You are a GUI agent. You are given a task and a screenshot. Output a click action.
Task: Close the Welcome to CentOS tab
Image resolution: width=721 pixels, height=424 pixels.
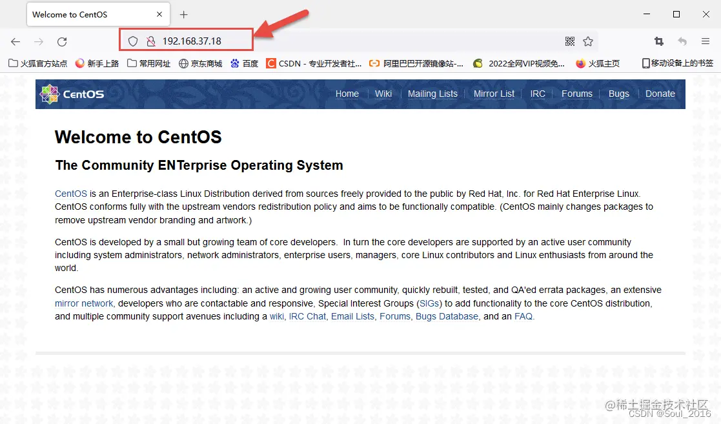point(159,14)
